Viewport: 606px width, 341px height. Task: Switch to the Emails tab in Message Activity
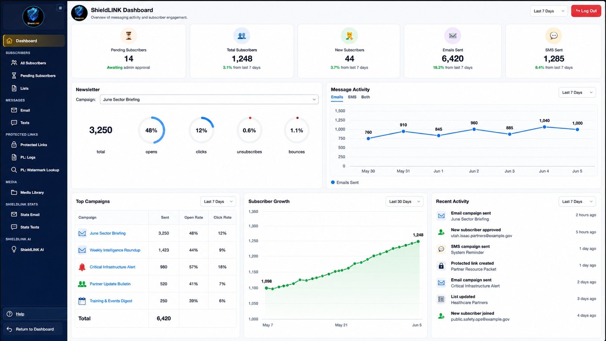(337, 97)
